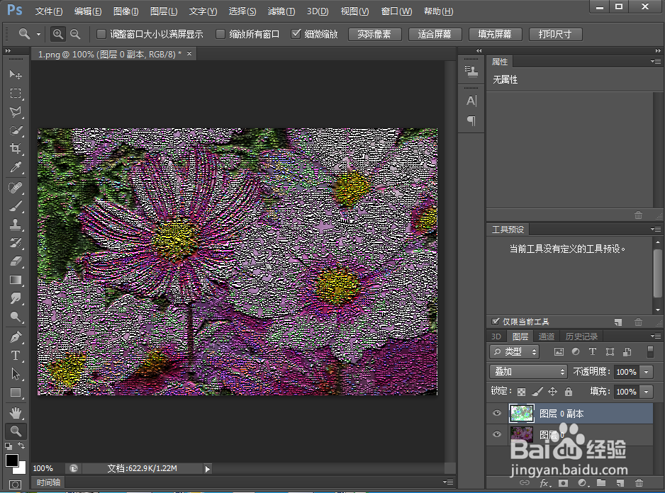Open the tool presets panel menu

point(656,229)
